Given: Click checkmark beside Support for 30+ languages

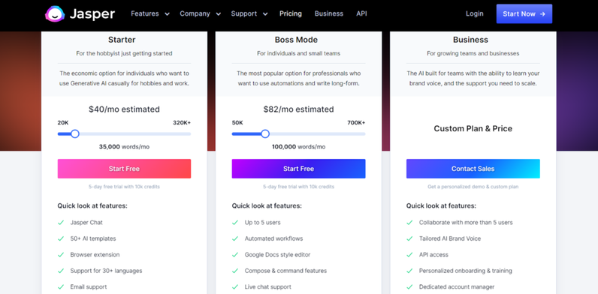Looking at the screenshot, I should coord(61,271).
